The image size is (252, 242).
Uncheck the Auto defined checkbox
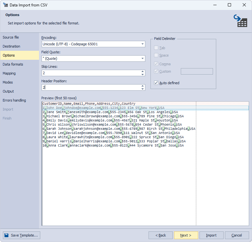click(156, 83)
